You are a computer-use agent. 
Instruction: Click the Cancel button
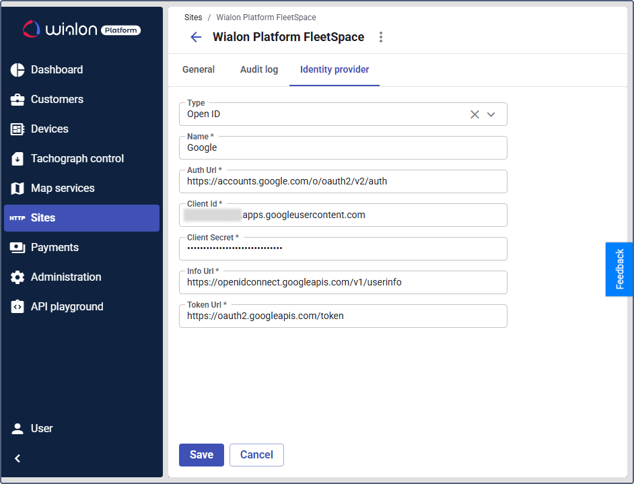[x=256, y=455]
